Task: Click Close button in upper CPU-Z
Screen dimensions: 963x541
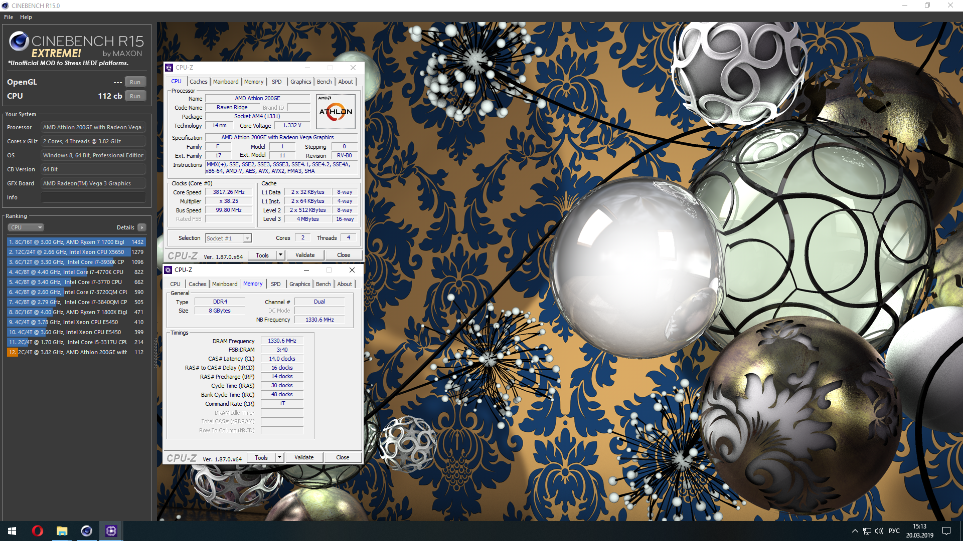Action: 344,255
